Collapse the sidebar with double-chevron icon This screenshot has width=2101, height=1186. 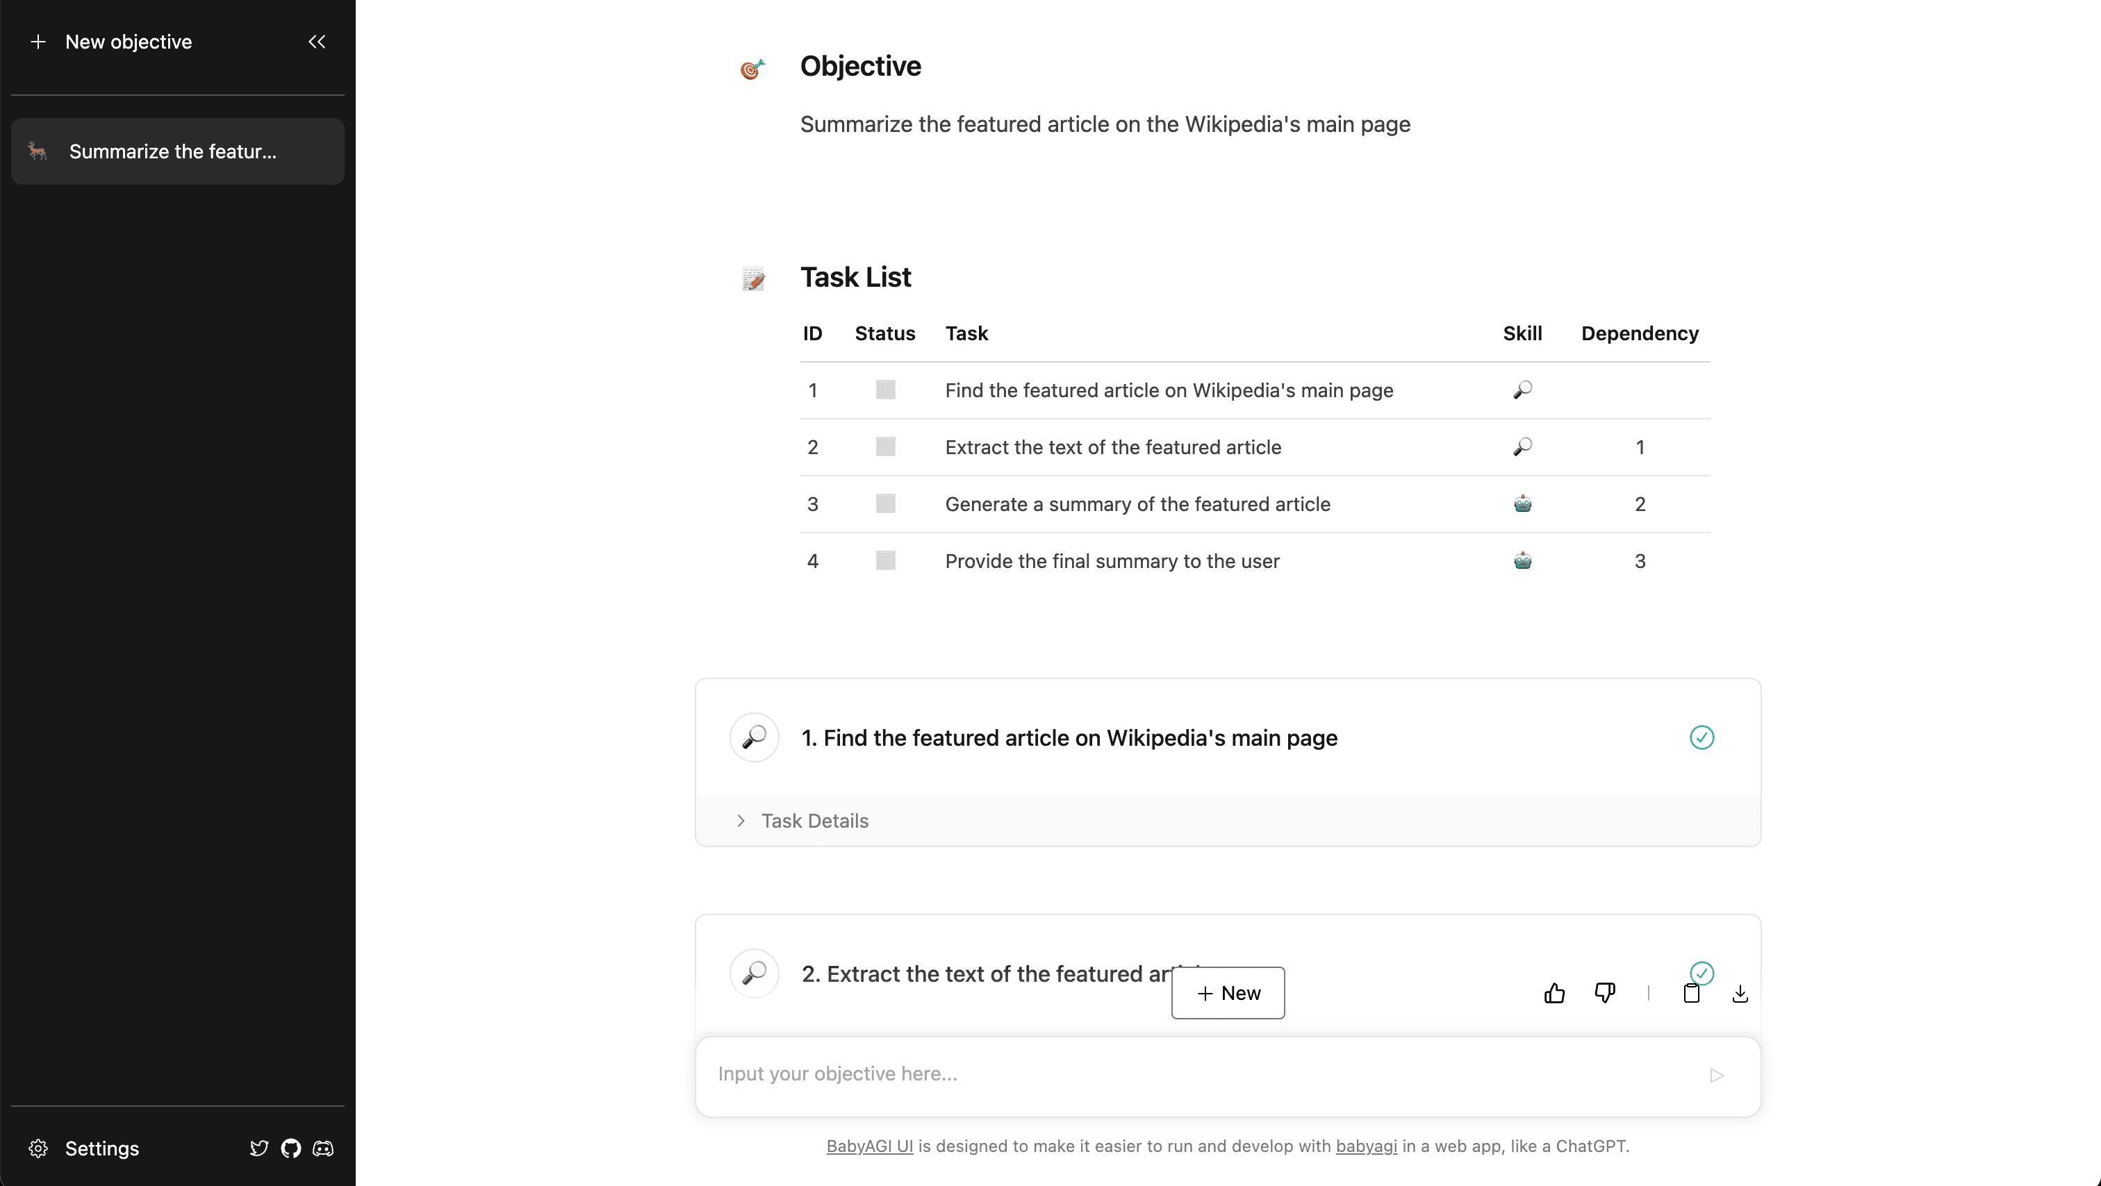tap(316, 42)
